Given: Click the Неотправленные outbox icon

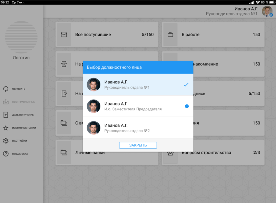Looking at the screenshot, I should pos(6,102).
